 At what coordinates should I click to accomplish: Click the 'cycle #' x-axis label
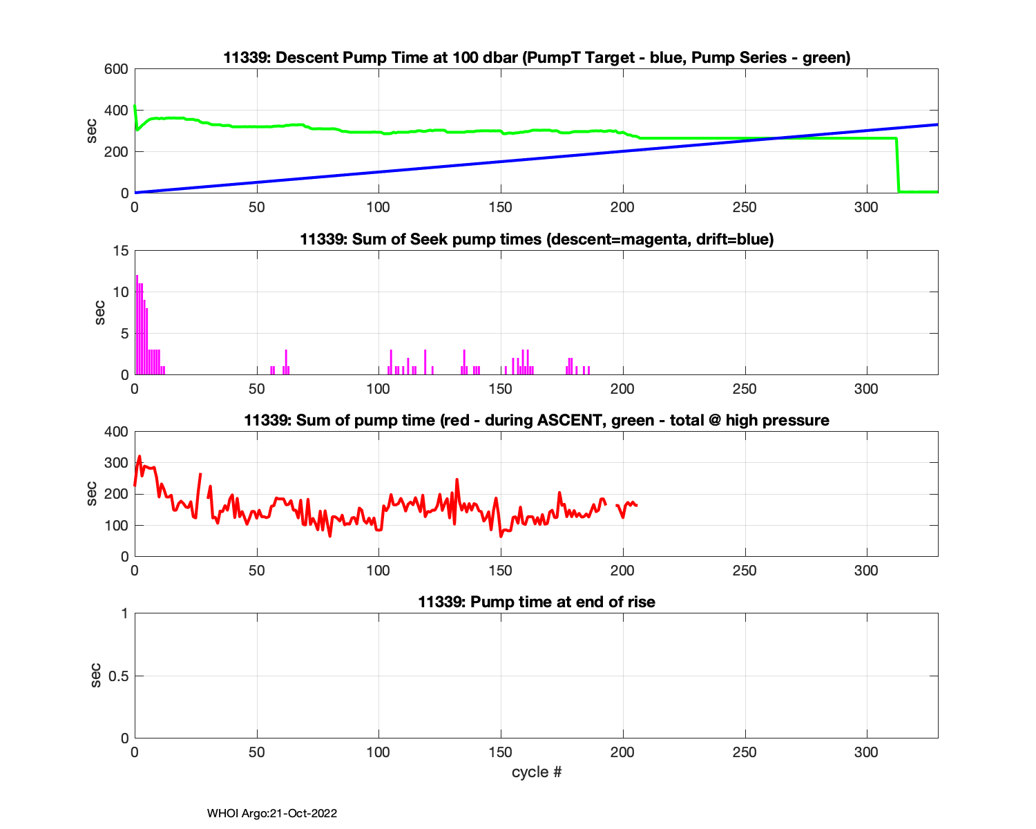[536, 772]
